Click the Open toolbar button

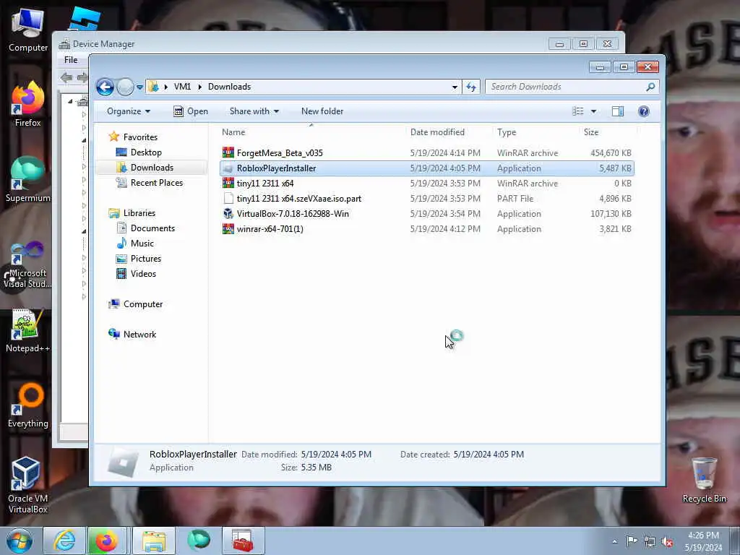(x=191, y=111)
